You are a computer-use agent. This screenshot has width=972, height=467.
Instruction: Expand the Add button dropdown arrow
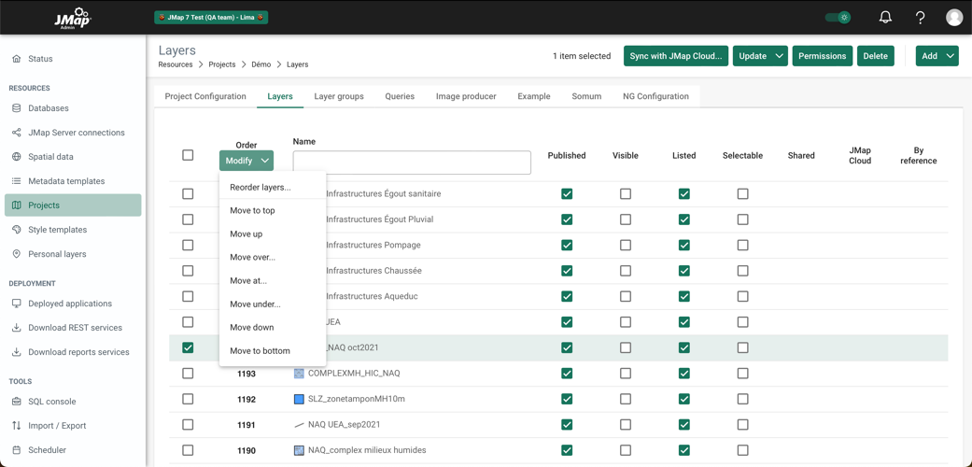(x=950, y=56)
